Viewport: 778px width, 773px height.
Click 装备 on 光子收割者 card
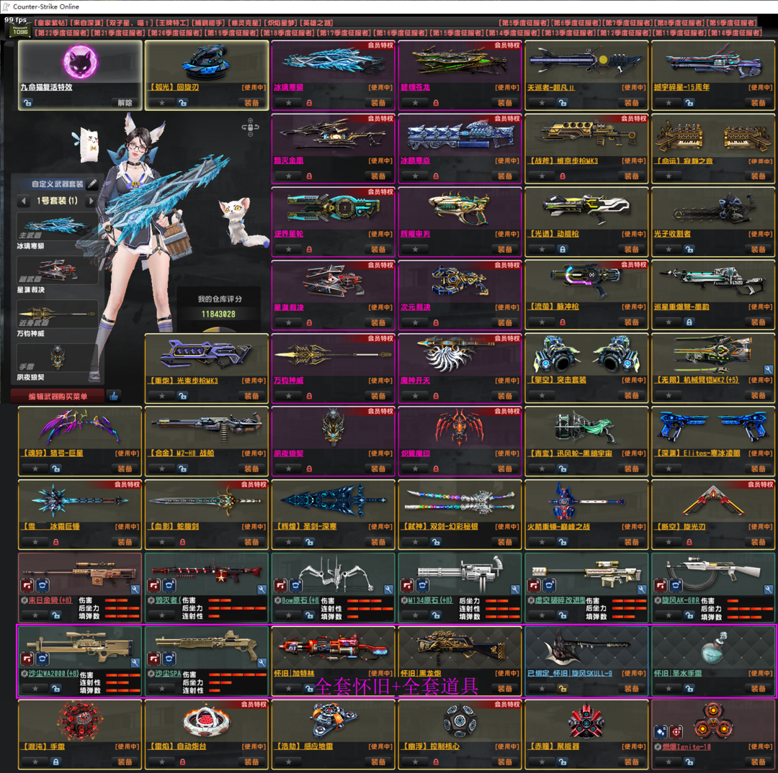pyautogui.click(x=758, y=250)
